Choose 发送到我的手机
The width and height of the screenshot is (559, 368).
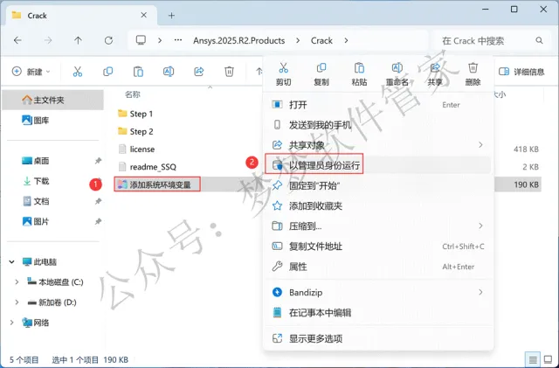click(378, 125)
